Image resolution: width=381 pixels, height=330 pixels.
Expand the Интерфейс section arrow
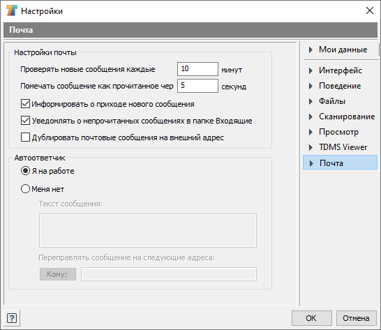pos(311,70)
